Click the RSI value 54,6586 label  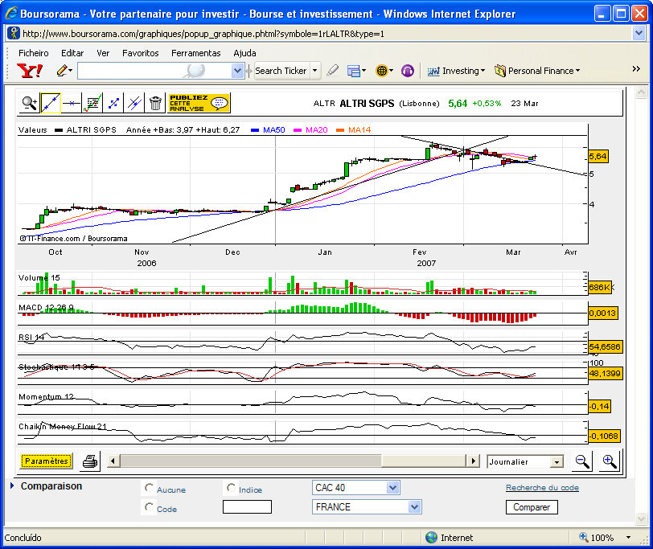[x=605, y=346]
